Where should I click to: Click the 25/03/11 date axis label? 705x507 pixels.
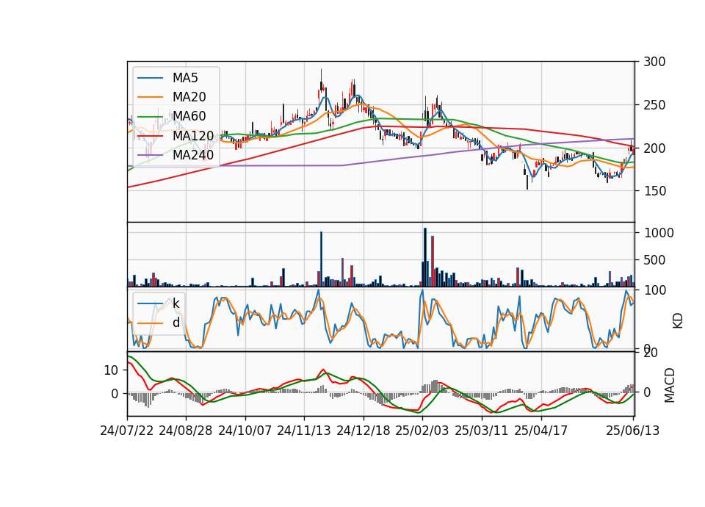pyautogui.click(x=482, y=431)
